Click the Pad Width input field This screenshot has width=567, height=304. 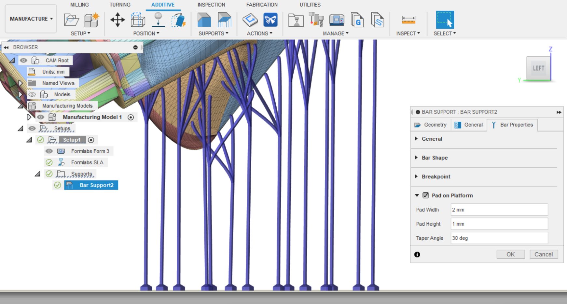pos(499,210)
